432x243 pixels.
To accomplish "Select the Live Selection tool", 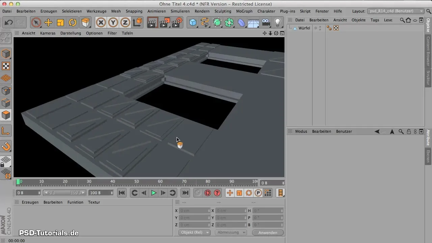I will 36,23.
